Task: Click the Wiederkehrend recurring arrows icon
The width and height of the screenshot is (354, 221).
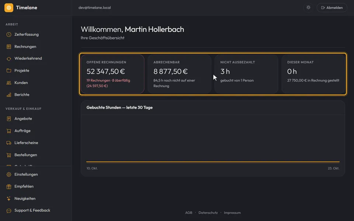Action: 9,59
